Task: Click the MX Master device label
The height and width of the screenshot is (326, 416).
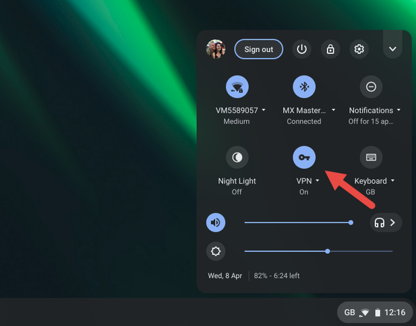Action: [304, 110]
